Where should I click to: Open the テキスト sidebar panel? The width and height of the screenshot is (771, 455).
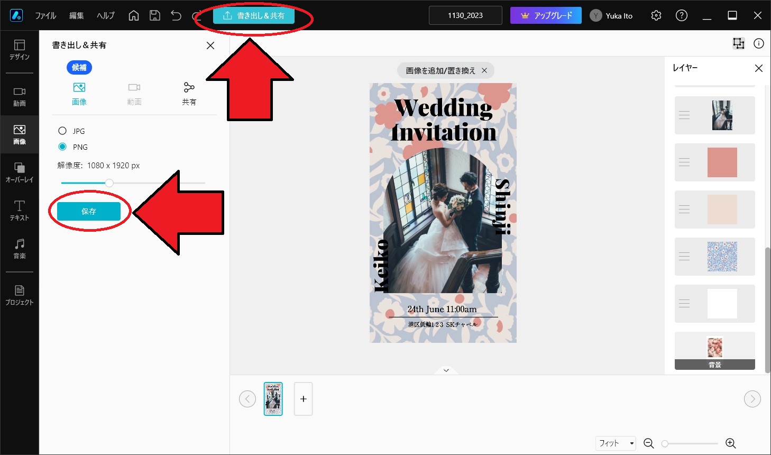click(x=19, y=211)
